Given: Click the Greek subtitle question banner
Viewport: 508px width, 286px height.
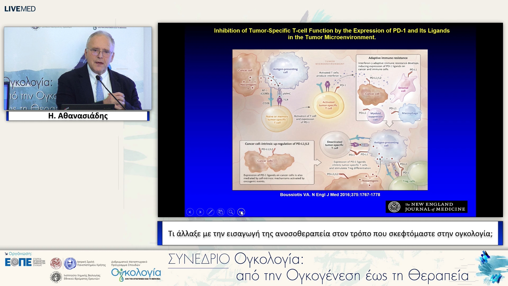Looking at the screenshot, I should [330, 234].
